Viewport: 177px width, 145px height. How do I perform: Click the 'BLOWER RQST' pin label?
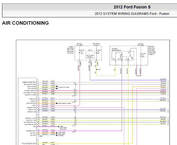pyautogui.click(x=31, y=131)
